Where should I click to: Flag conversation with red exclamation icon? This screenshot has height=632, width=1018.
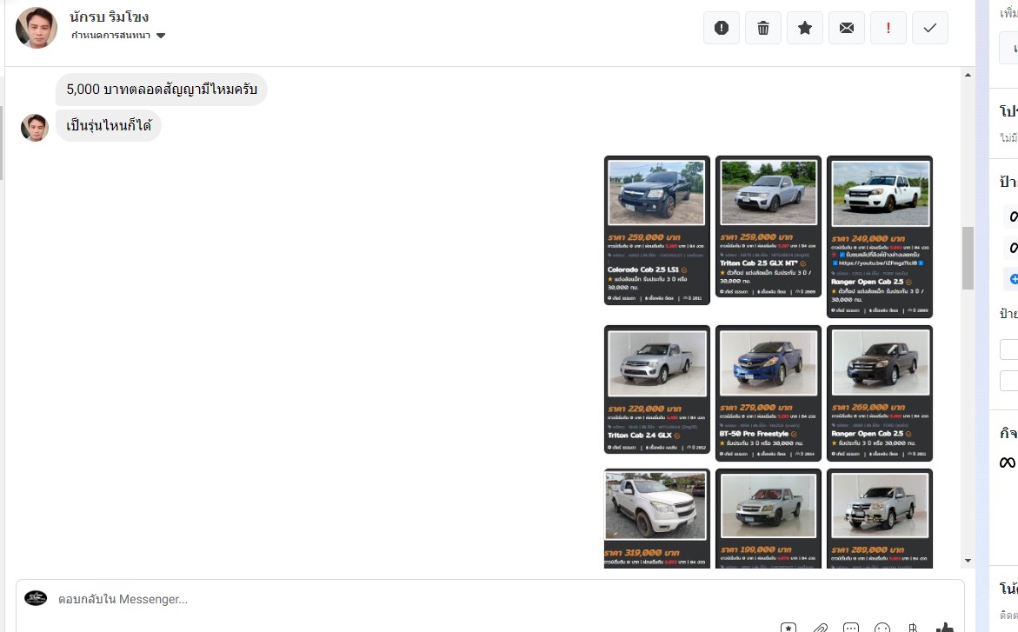(888, 28)
